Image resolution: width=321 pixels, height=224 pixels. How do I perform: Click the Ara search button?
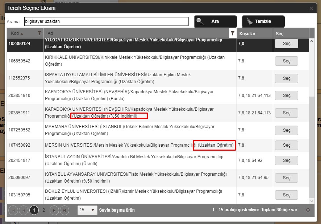(215, 21)
